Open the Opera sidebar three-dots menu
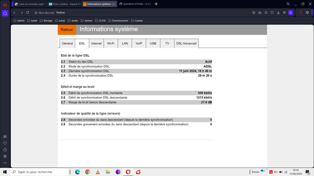 (5, 163)
